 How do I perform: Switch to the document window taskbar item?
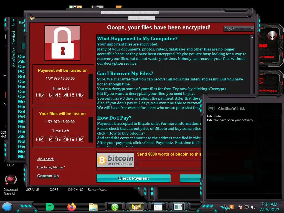pyautogui.click(x=178, y=207)
